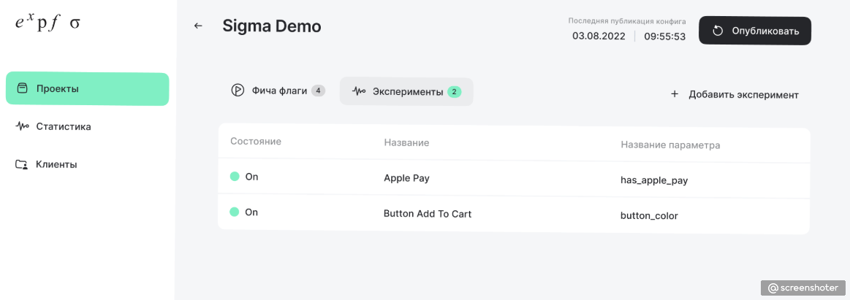Viewport: 850px width, 300px height.
Task: Click the Клиенты folder icon in sidebar
Action: pyautogui.click(x=22, y=164)
